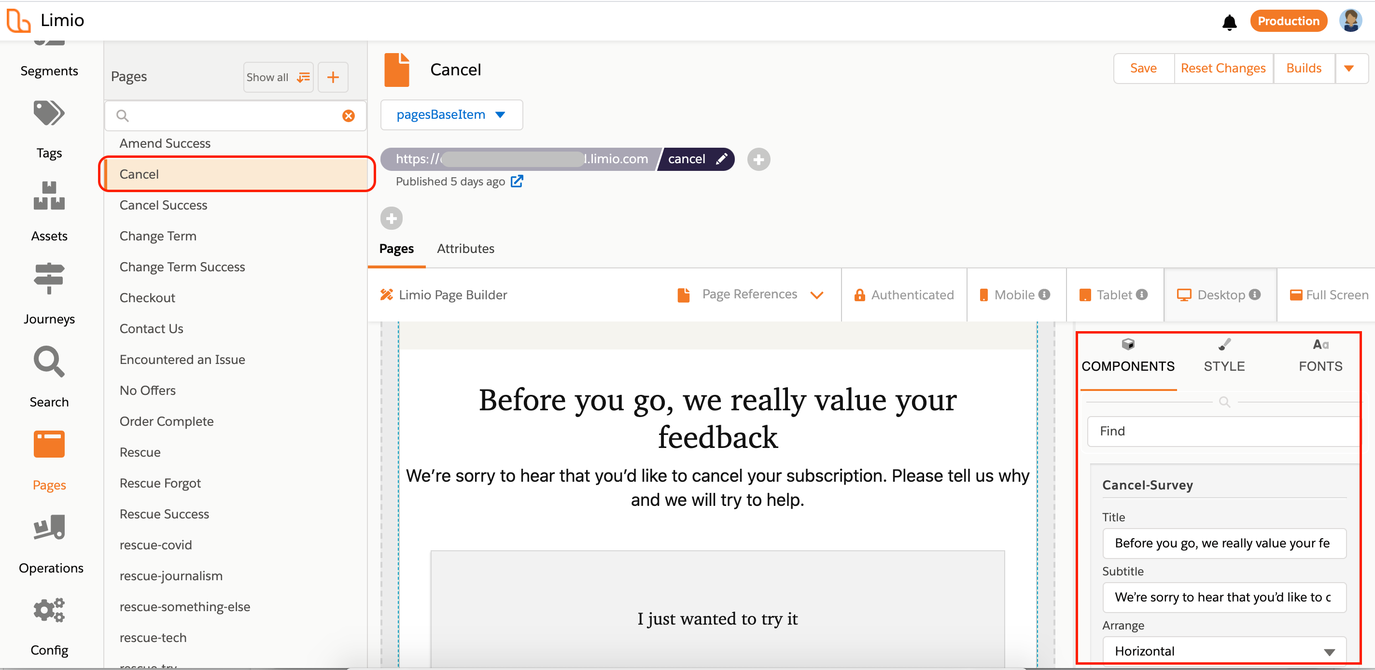Select Change Term page
1375x670 pixels.
[236, 236]
